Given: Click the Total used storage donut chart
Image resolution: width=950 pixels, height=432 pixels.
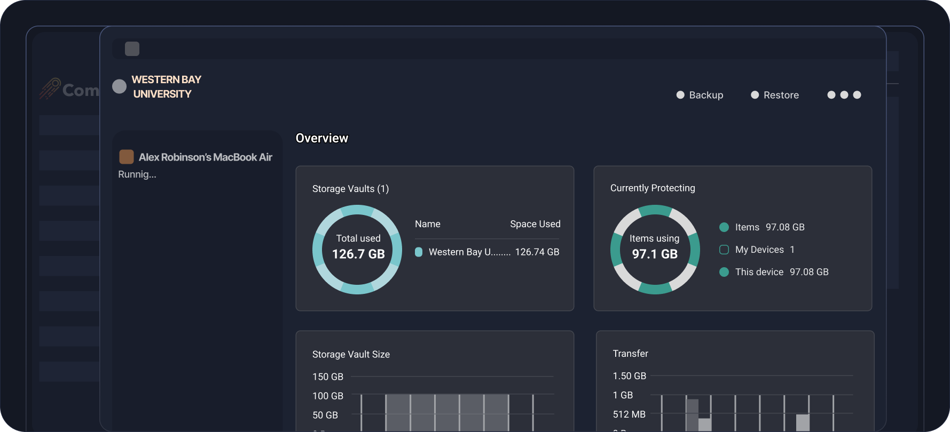Looking at the screenshot, I should pos(357,250).
